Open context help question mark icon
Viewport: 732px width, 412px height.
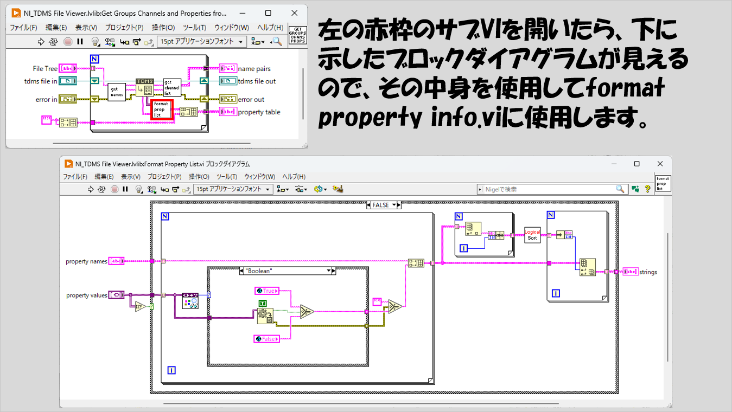(x=647, y=189)
